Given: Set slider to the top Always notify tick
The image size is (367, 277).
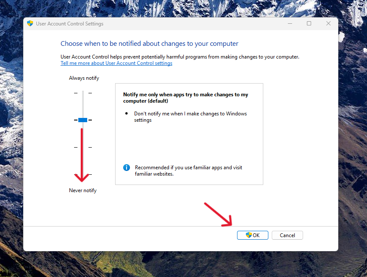Looking at the screenshot, I should coord(83,93).
